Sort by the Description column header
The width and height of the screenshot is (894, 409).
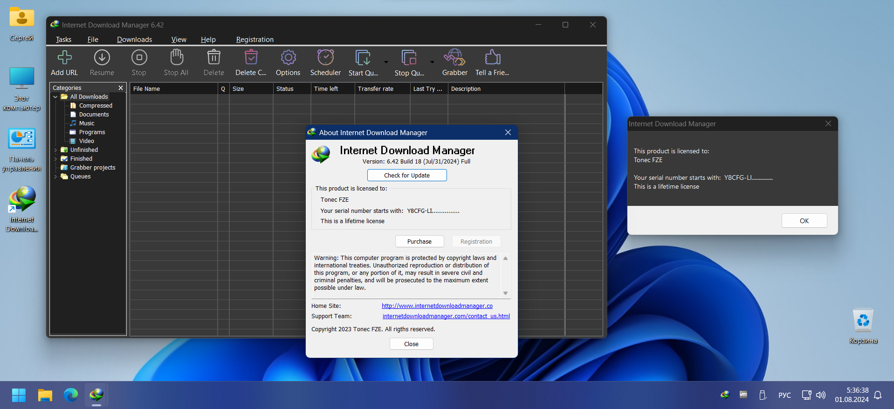(506, 89)
